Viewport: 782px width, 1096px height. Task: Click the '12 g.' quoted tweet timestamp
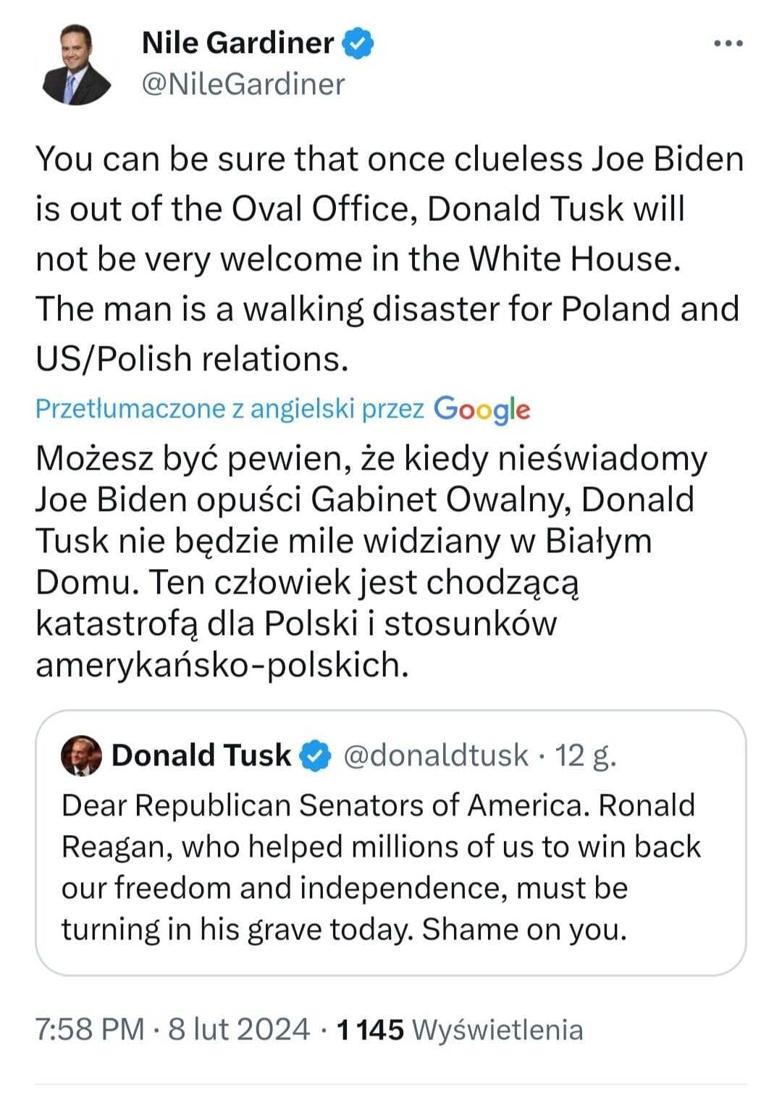586,756
